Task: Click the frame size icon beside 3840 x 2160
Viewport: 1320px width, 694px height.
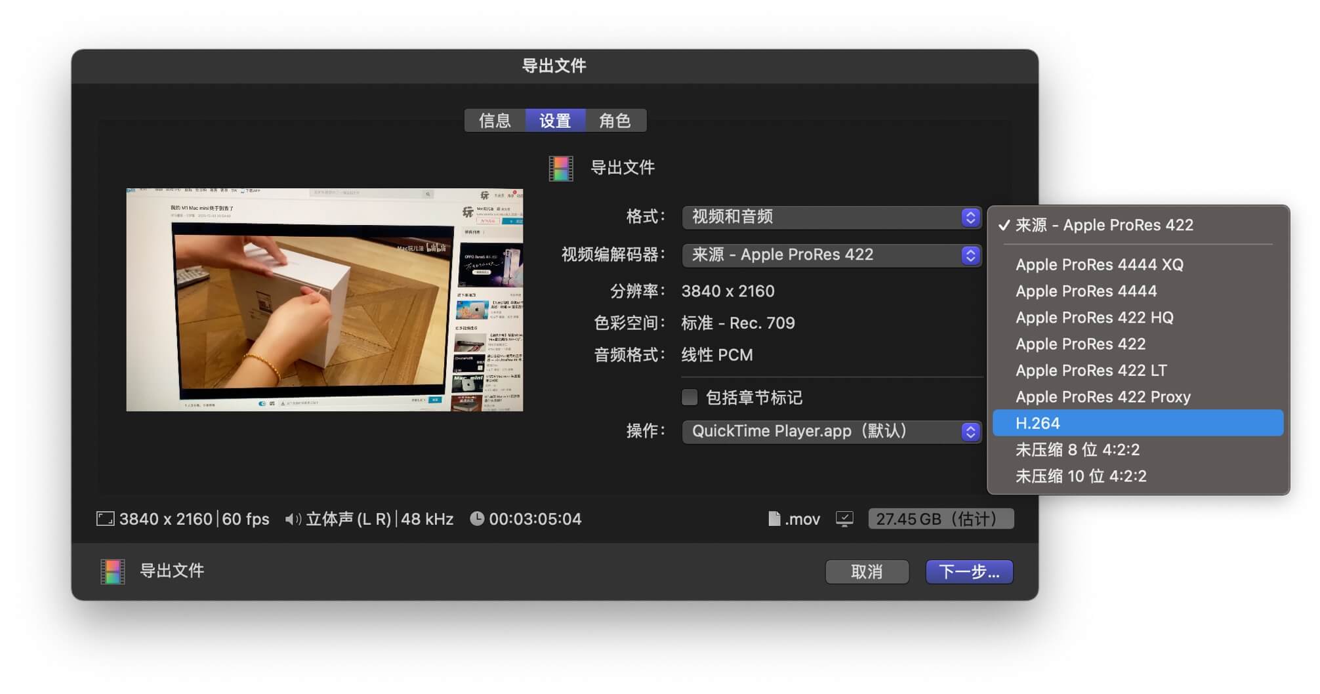Action: click(x=105, y=520)
